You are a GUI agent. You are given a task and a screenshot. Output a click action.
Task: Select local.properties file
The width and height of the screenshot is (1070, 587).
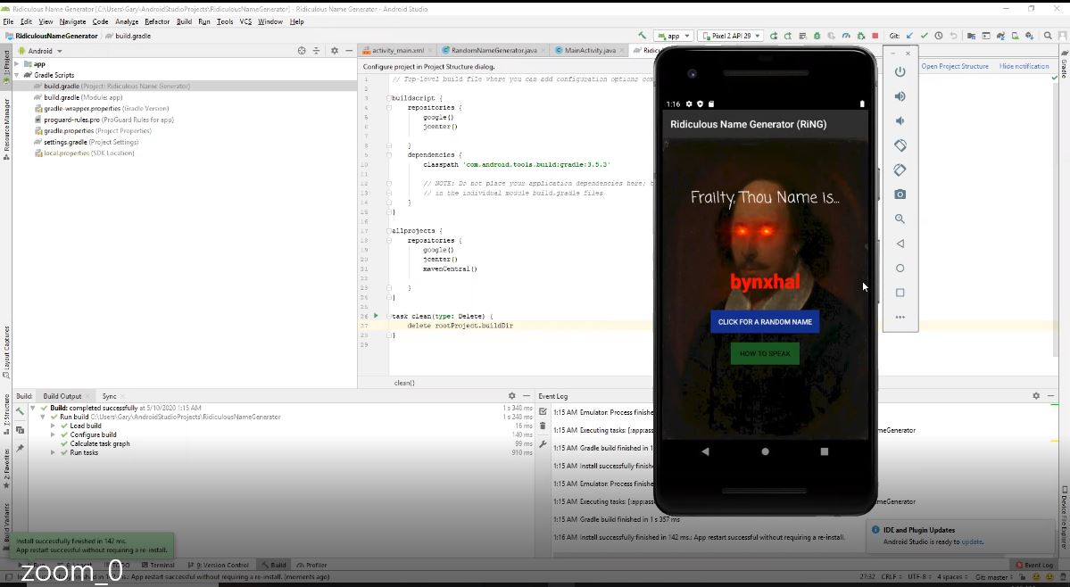click(84, 153)
